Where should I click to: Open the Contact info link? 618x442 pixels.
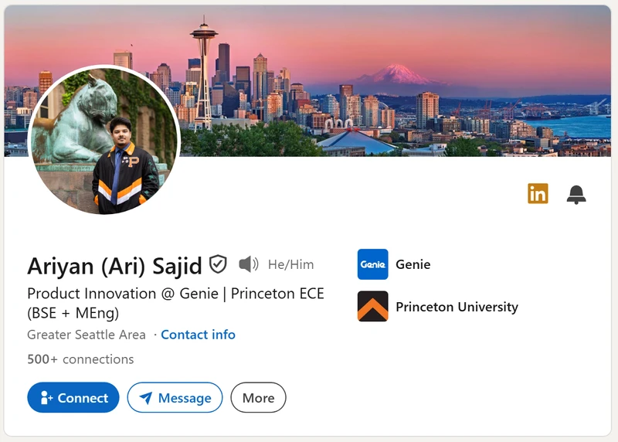coord(199,335)
